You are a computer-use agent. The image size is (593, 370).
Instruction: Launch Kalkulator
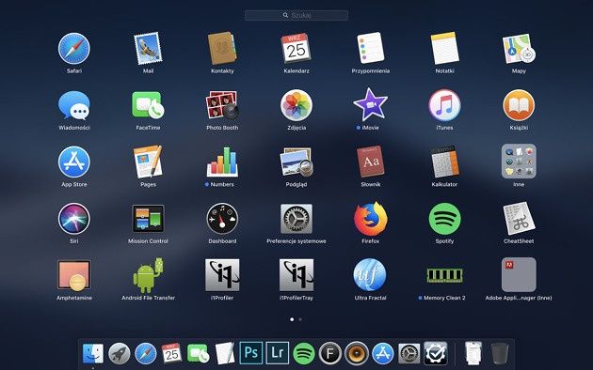tap(444, 162)
